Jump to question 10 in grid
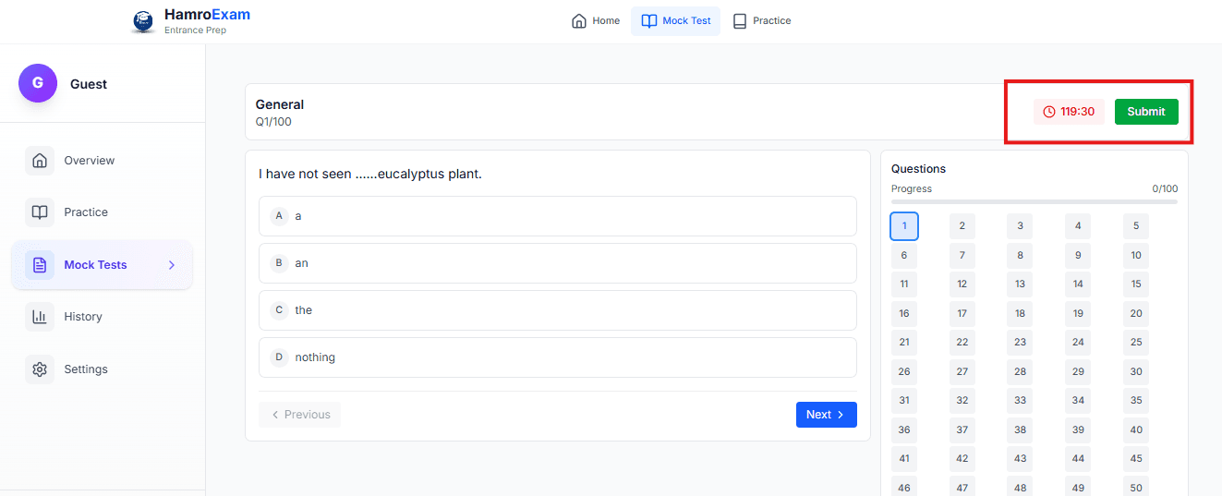 pyautogui.click(x=1136, y=256)
